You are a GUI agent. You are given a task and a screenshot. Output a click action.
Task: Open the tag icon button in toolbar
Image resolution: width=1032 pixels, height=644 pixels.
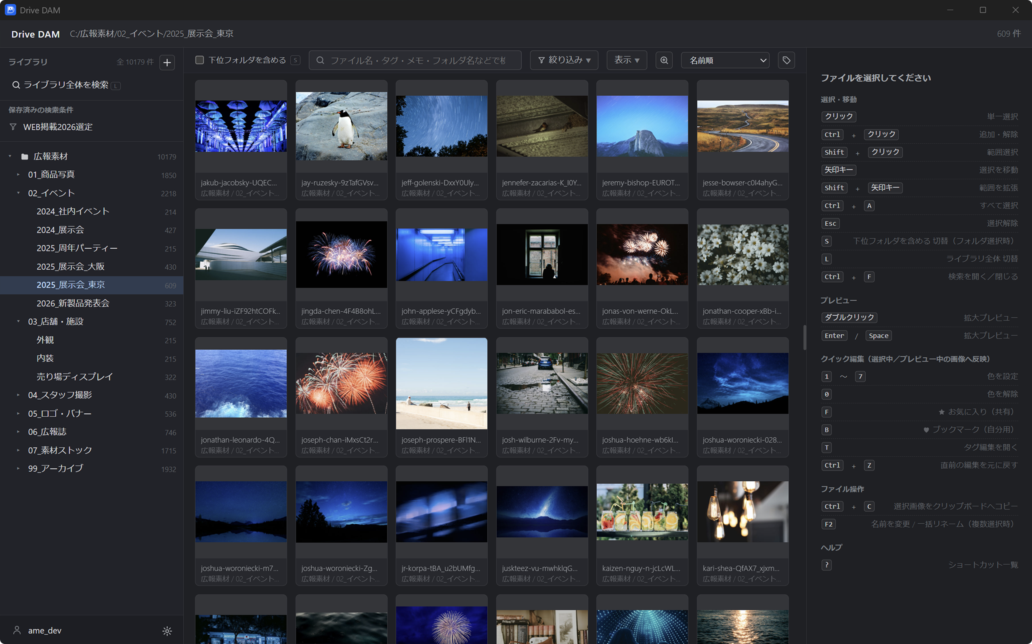[786, 60]
